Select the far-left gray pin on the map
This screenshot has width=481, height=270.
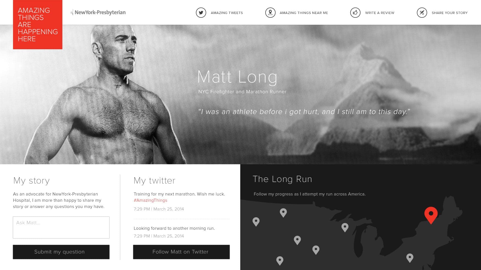(256, 222)
